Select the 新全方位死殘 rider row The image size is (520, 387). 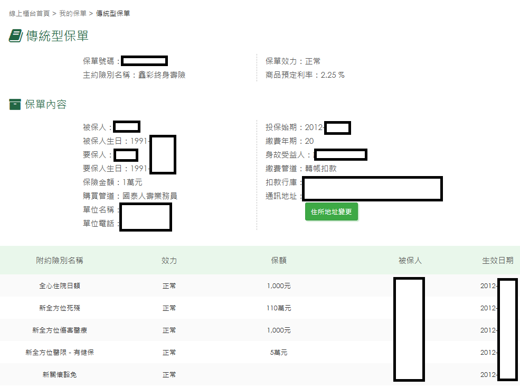point(59,308)
